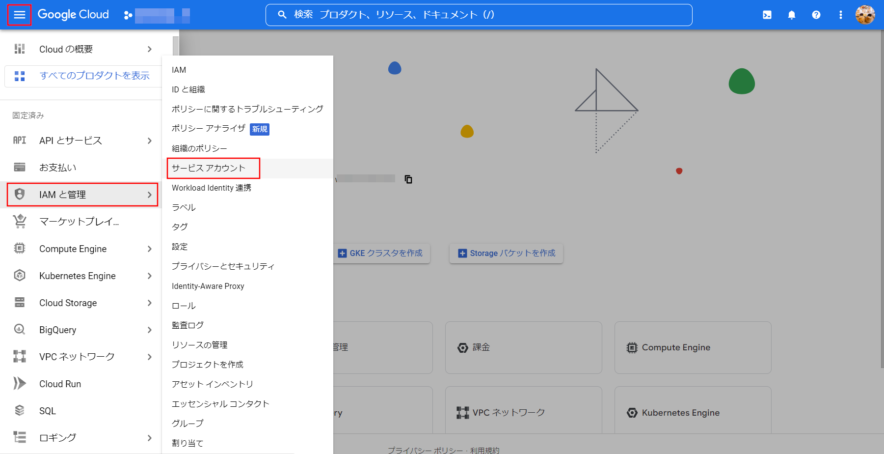Select サービス アカウント menu entry

click(x=209, y=168)
